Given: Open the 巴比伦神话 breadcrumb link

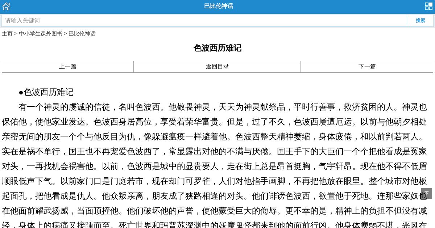Looking at the screenshot, I should click(x=82, y=34).
